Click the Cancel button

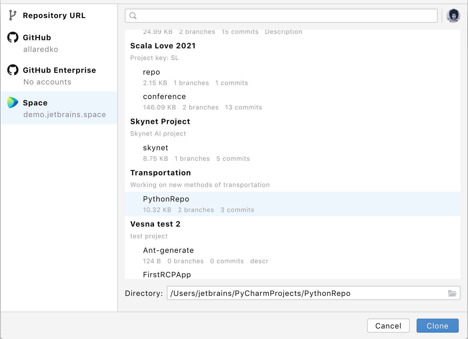click(x=388, y=326)
